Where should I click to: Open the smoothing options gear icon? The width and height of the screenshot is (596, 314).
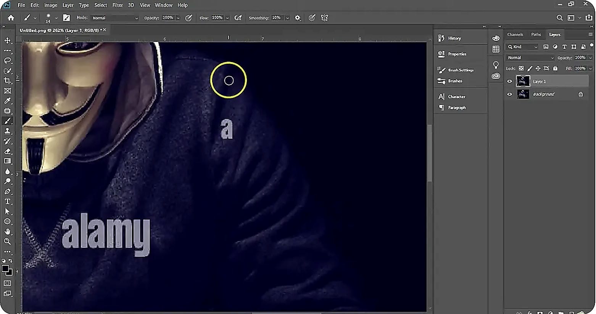click(298, 18)
